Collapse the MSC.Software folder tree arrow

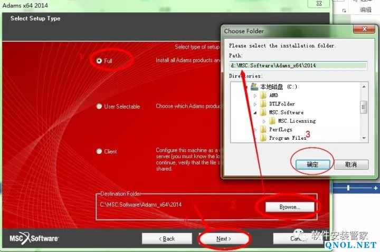pyautogui.click(x=255, y=112)
